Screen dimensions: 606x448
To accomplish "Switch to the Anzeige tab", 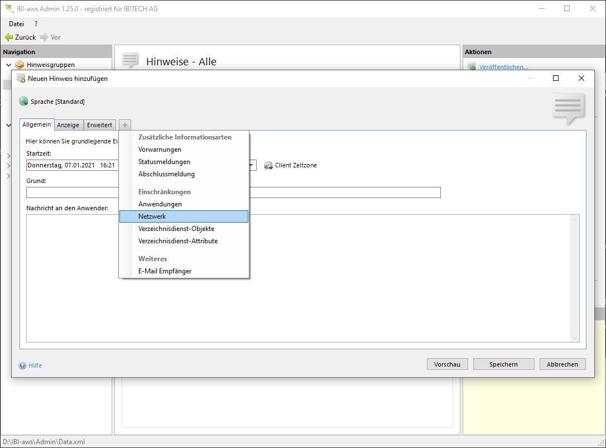I will (x=68, y=125).
